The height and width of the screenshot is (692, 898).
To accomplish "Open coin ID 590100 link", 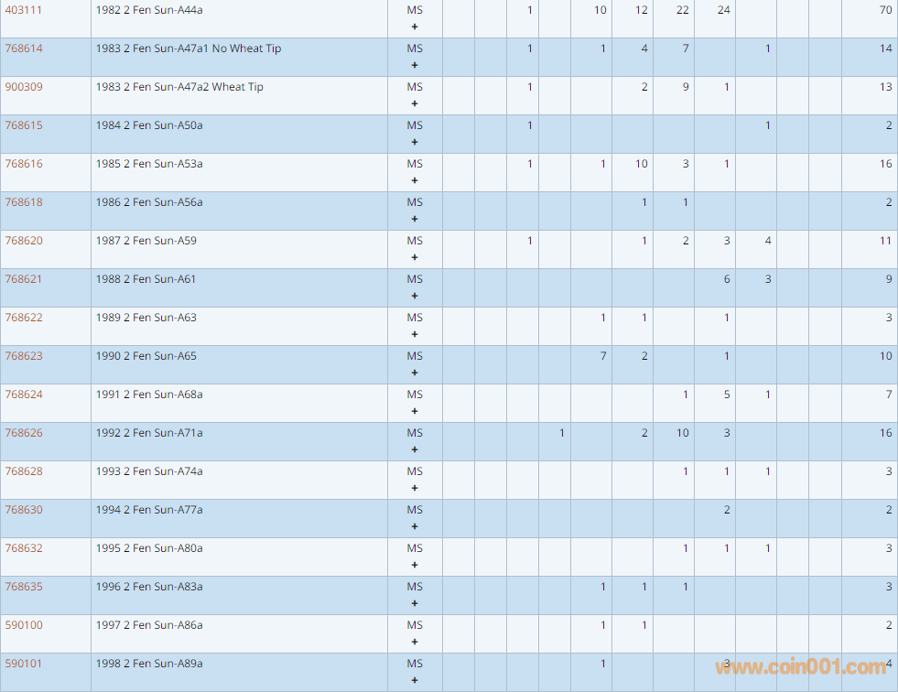I will [23, 625].
